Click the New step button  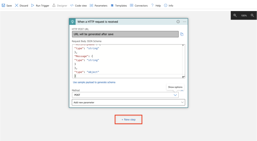coord(128,119)
